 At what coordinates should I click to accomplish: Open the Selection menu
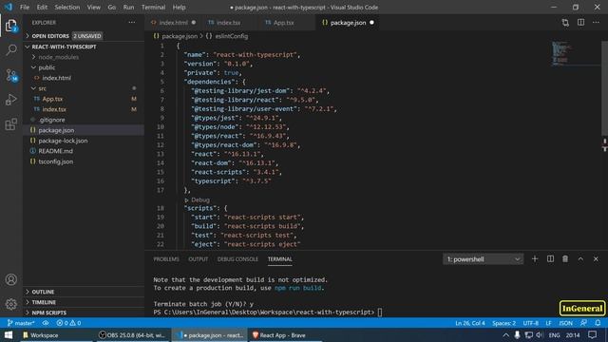point(67,8)
